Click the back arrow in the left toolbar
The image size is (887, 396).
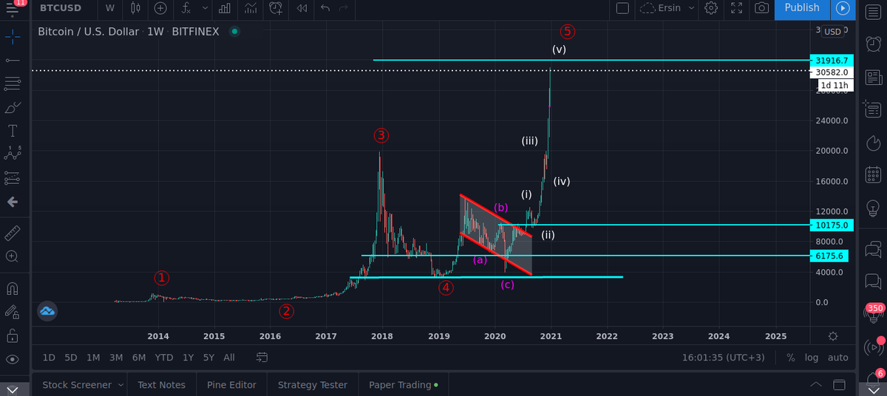click(13, 202)
